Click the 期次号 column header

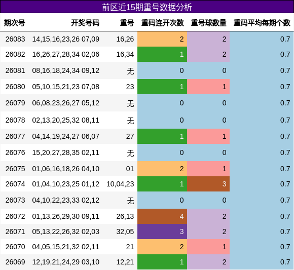pos(14,23)
